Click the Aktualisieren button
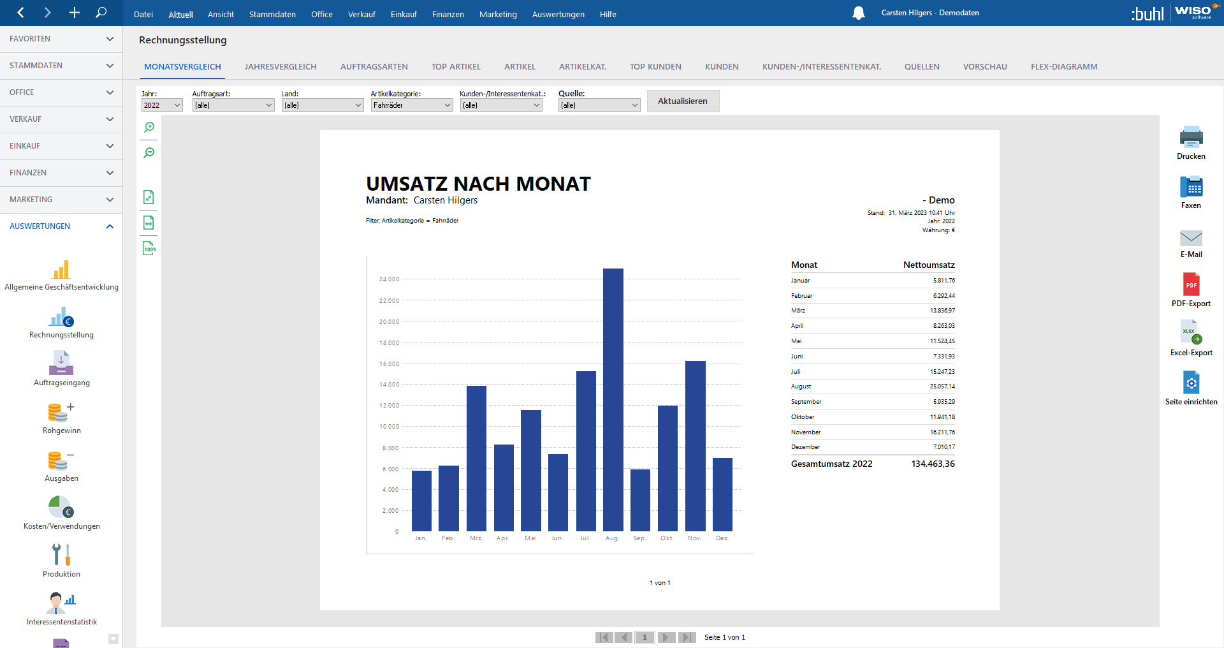 click(683, 101)
